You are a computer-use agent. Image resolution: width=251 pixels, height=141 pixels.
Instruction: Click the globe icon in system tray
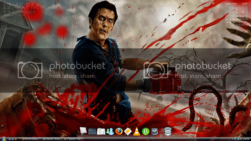point(235,139)
